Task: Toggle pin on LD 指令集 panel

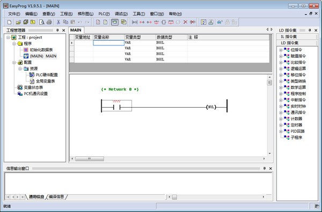Action: point(310,31)
